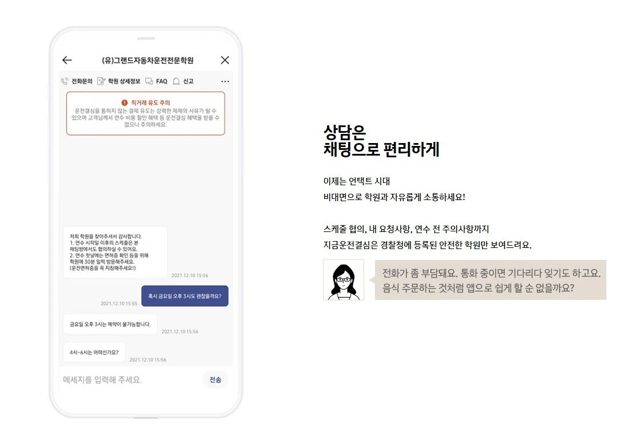Tap the 4시~6시는 어떠신가요 message bubble

click(x=94, y=352)
